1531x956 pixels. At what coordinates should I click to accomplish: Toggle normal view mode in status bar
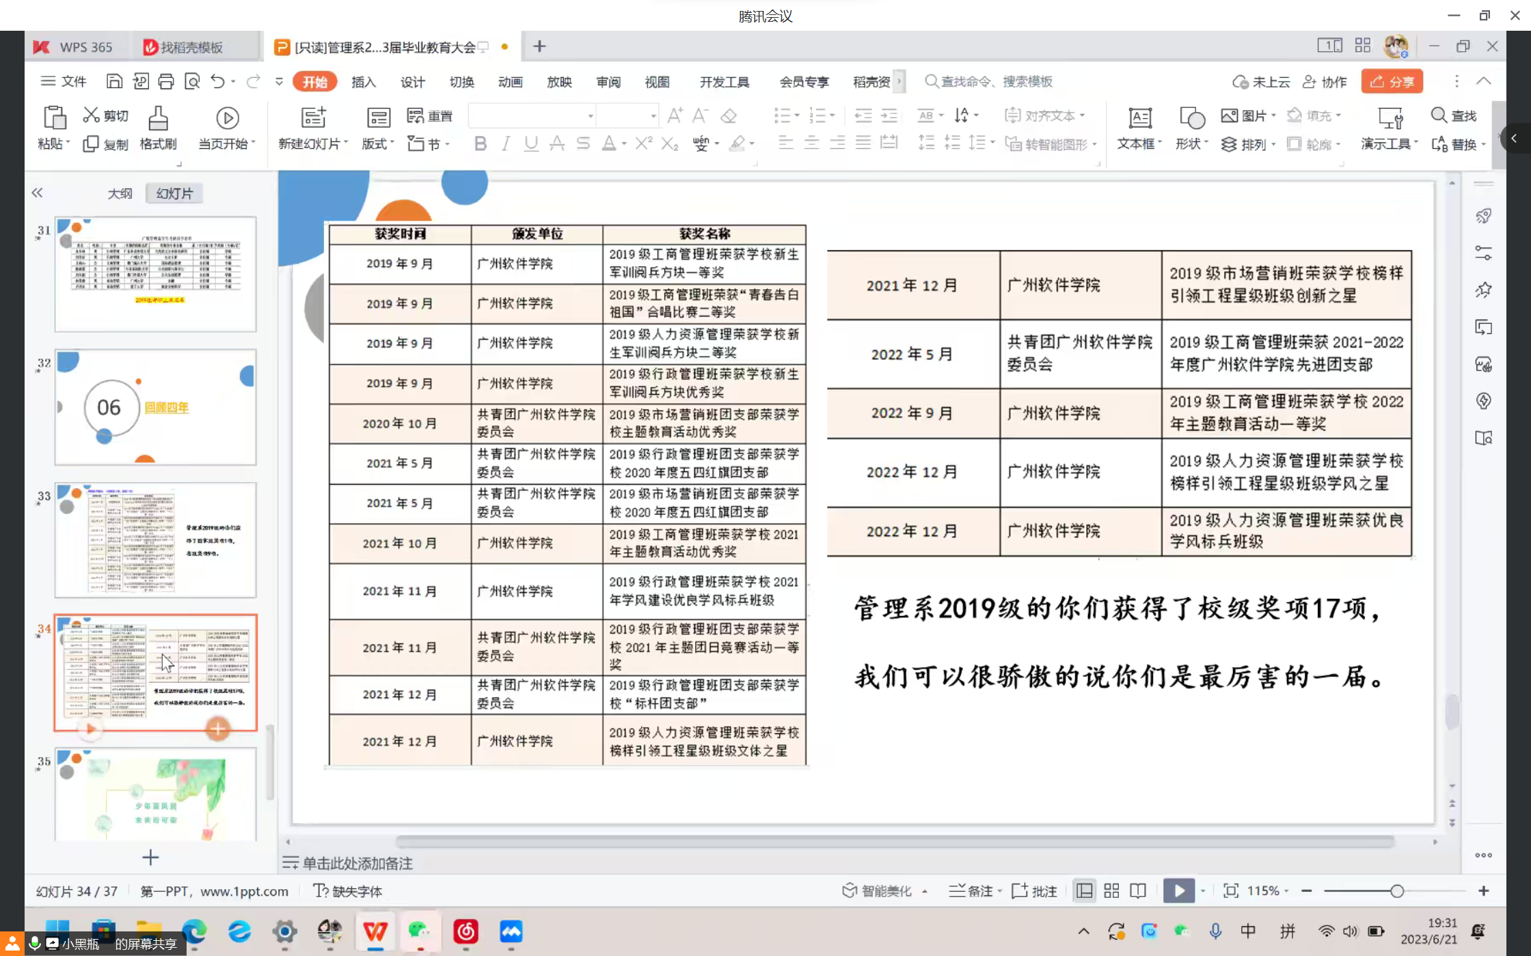tap(1084, 890)
